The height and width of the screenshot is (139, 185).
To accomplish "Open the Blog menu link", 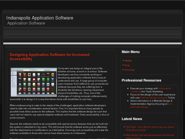I will click(x=127, y=65).
